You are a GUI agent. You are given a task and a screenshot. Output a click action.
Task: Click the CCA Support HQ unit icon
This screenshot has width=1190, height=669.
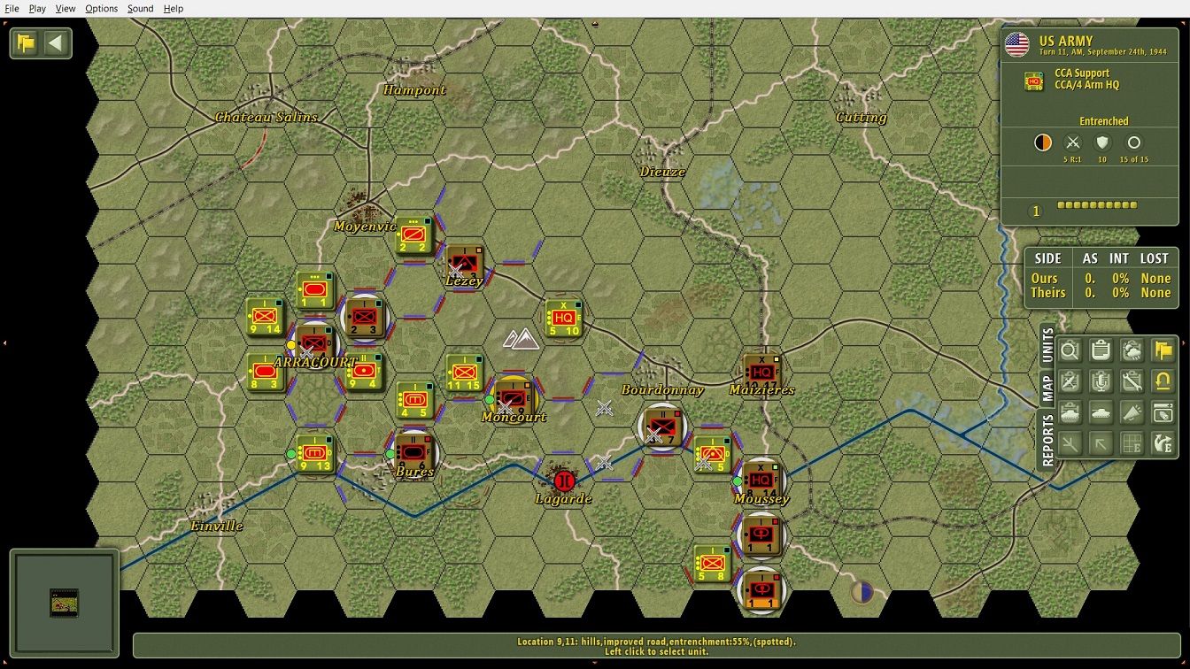point(1033,81)
